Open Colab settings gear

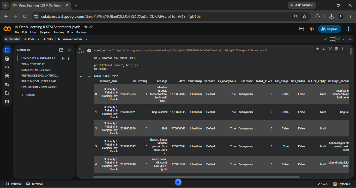(x=311, y=29)
